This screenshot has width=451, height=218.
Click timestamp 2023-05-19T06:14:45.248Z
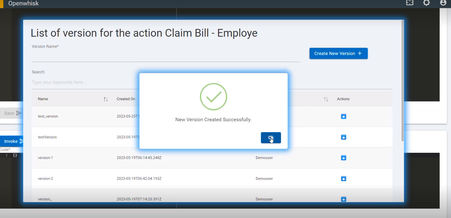click(x=139, y=158)
